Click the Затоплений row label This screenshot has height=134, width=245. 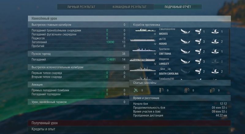pyautogui.click(x=39, y=42)
